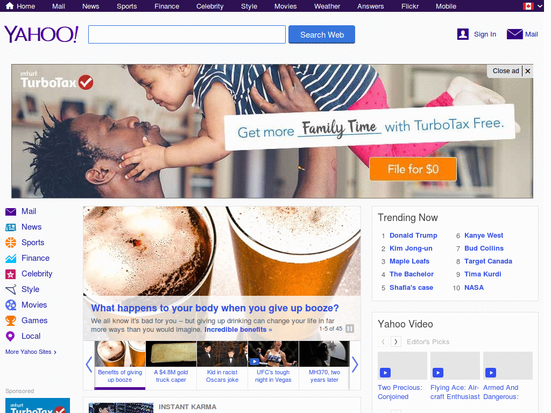Image resolution: width=551 pixels, height=413 pixels.
Task: Play the Two Precious Conjoined video
Action: pyautogui.click(x=385, y=373)
